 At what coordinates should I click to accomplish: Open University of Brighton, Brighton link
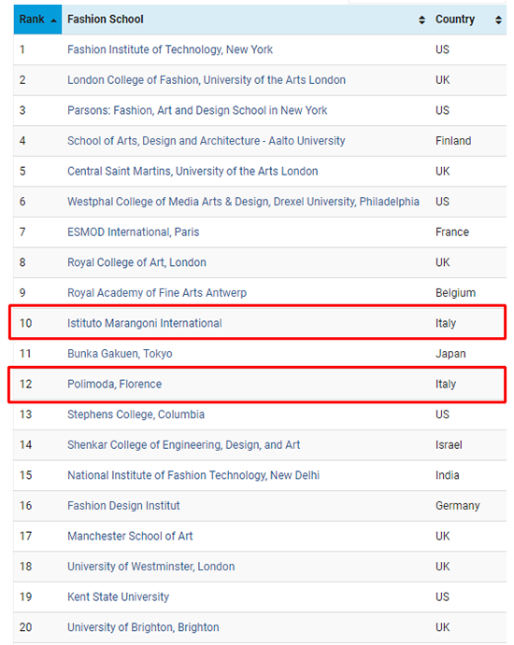(143, 627)
